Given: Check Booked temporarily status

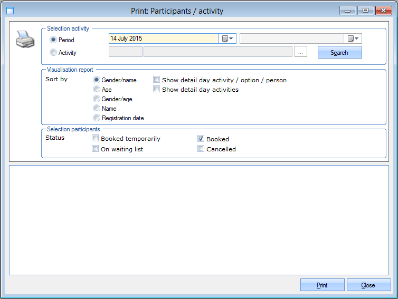Looking at the screenshot, I should (x=96, y=139).
